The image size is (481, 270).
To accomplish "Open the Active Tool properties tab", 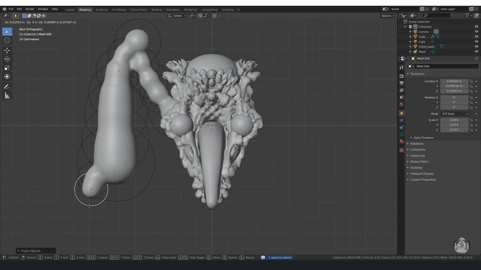I will click(x=402, y=67).
